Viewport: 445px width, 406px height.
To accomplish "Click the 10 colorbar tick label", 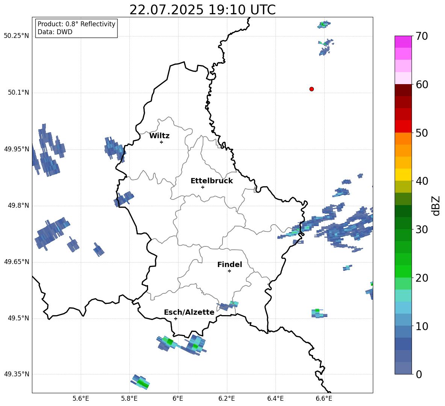I will (422, 326).
